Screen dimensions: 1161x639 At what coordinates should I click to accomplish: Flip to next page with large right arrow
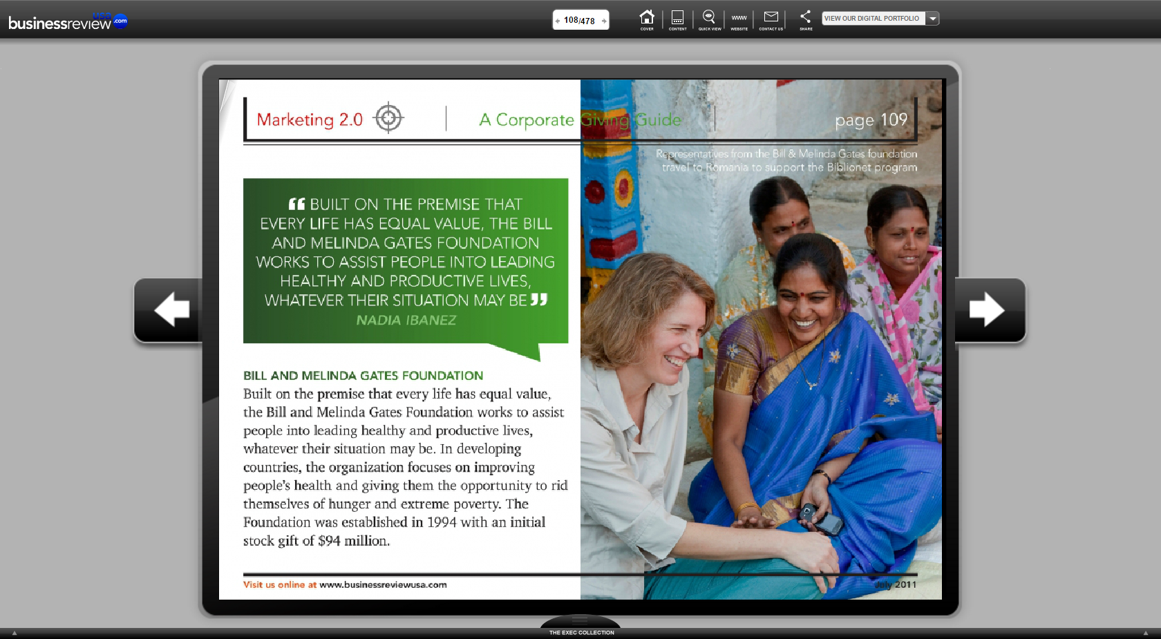pos(987,309)
